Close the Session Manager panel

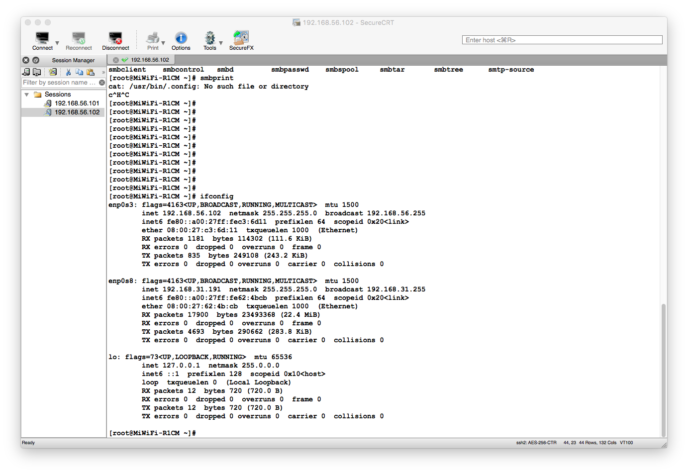coord(26,60)
